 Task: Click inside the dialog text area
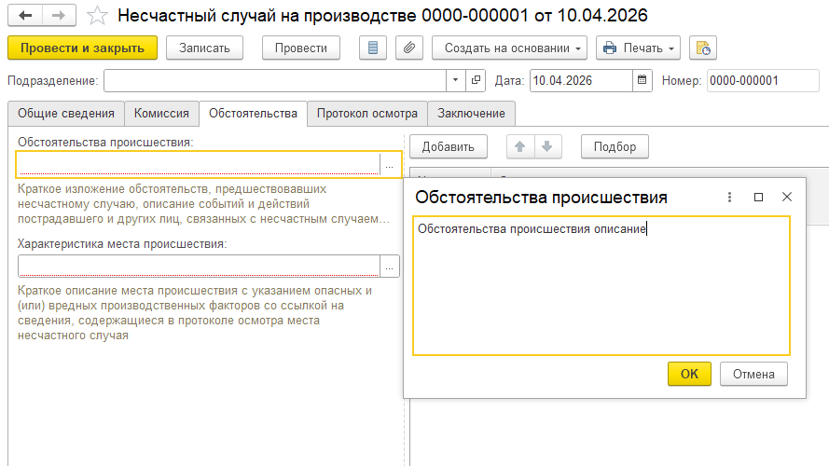tap(601, 285)
